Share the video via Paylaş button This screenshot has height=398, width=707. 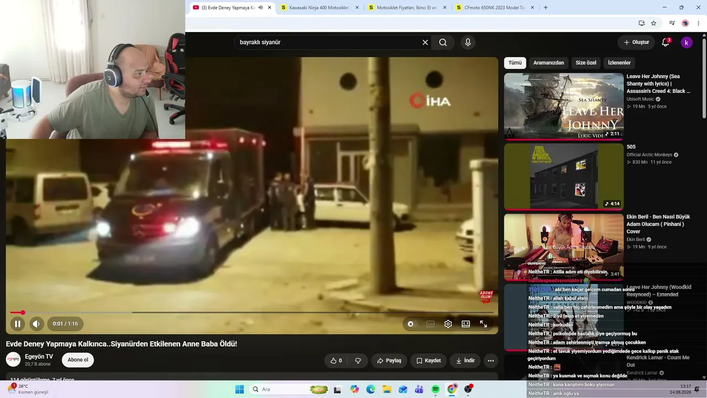click(389, 360)
